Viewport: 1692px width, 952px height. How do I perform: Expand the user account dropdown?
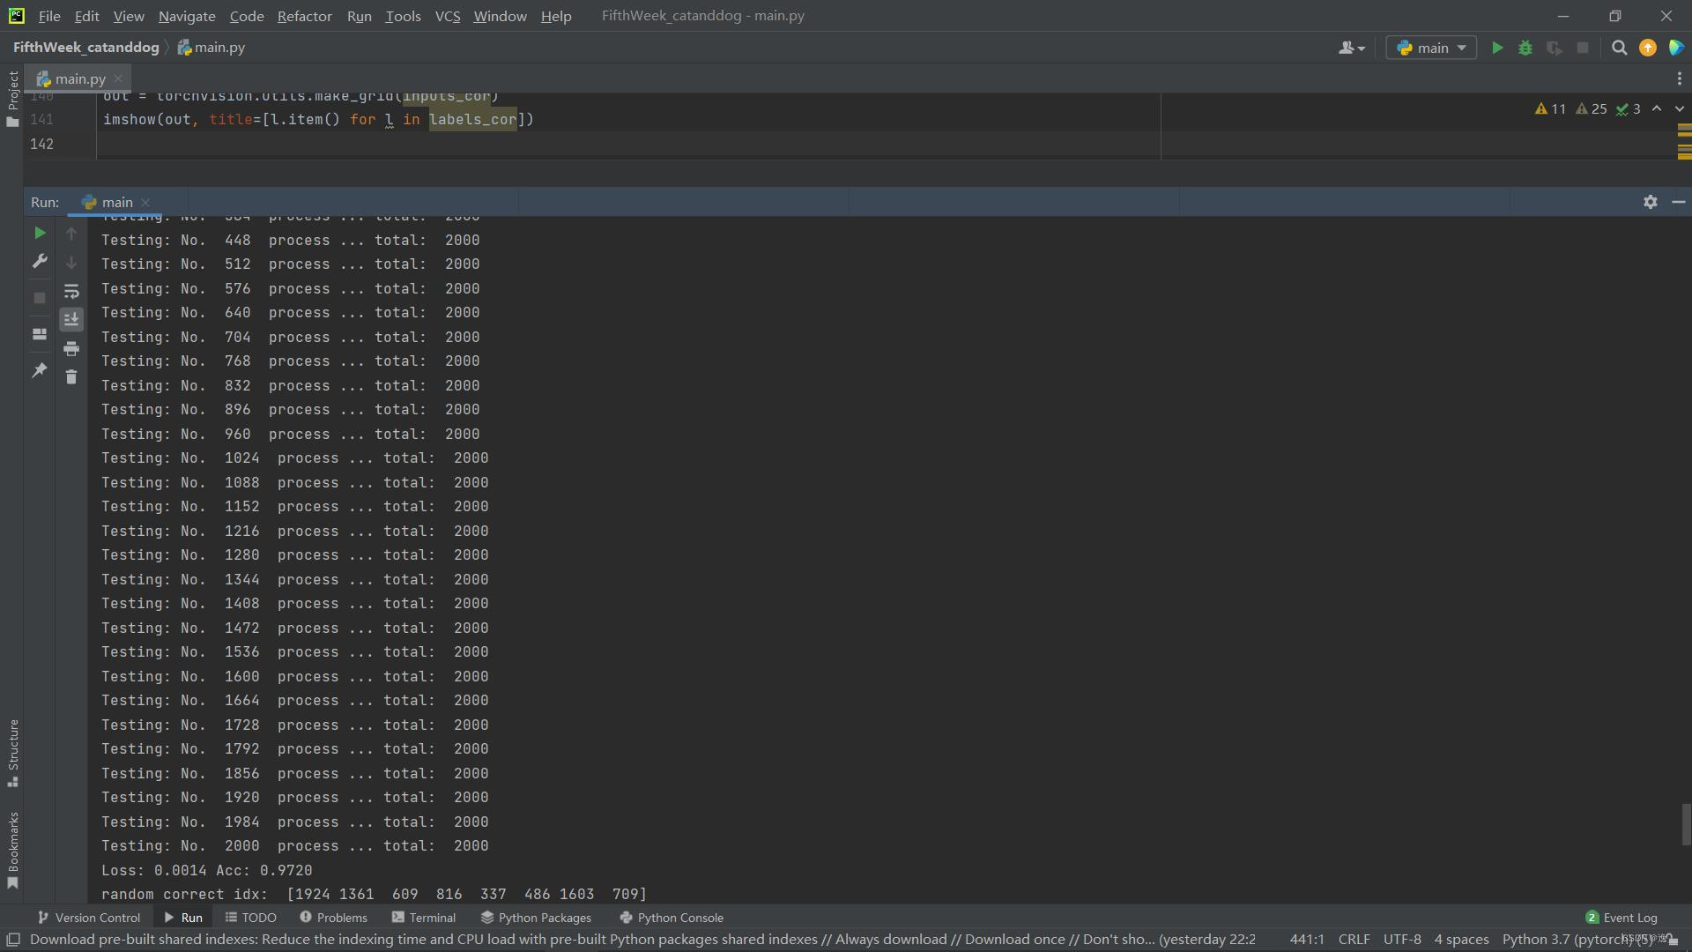point(1351,48)
